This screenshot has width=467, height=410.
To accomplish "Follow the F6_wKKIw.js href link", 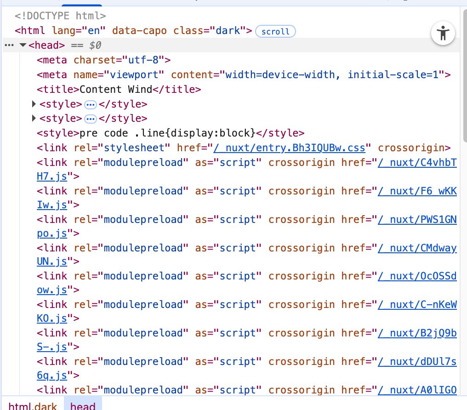I will [417, 191].
